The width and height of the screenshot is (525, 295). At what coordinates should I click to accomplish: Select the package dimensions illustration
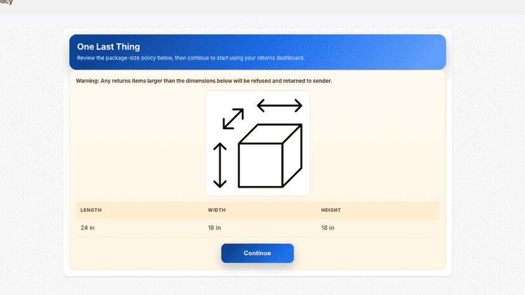(x=257, y=143)
